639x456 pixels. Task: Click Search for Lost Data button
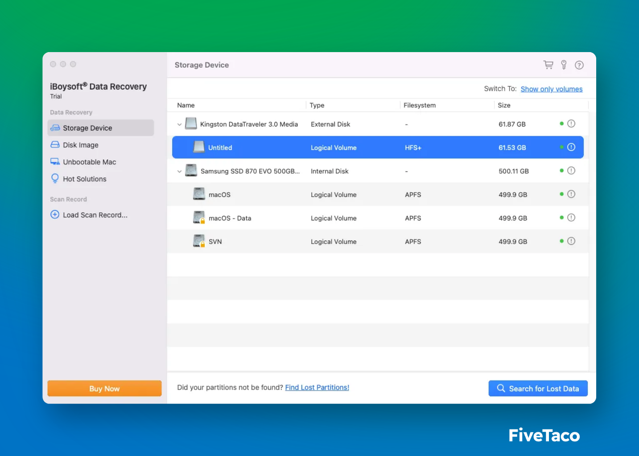pos(538,388)
